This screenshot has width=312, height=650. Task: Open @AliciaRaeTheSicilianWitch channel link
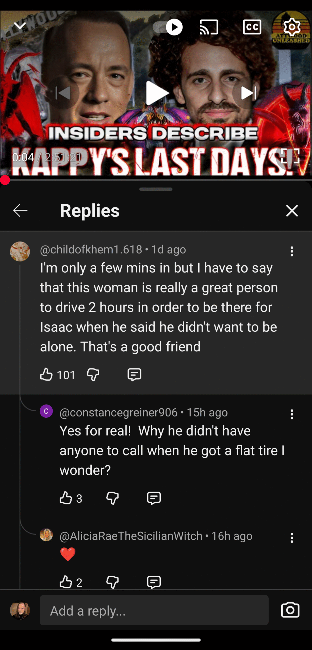tap(131, 536)
